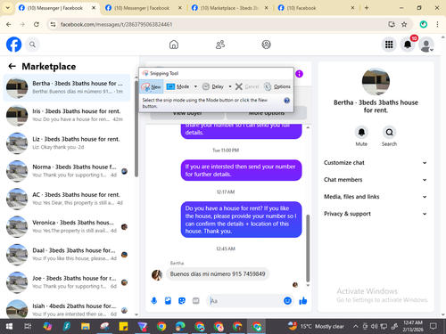Click the Mode button in Snipping Tool
Image resolution: width=446 pixels, height=334 pixels.
click(178, 86)
